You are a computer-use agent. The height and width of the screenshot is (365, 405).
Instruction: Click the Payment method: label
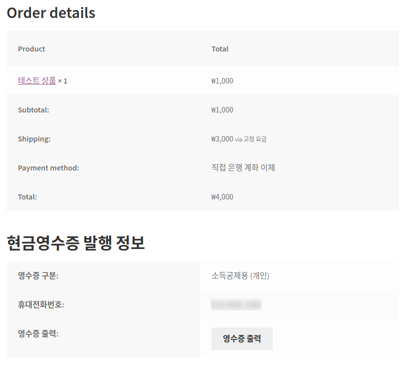pyautogui.click(x=48, y=168)
